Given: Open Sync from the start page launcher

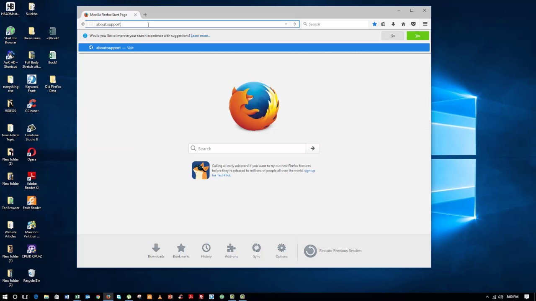Looking at the screenshot, I should (256, 251).
